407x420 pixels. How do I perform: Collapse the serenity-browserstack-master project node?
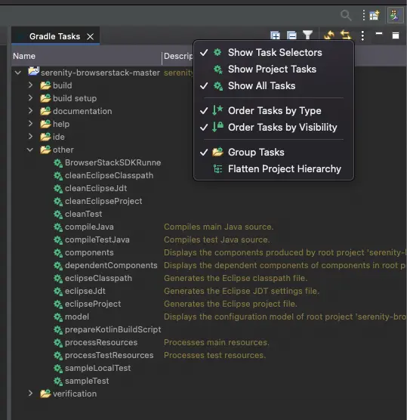pyautogui.click(x=18, y=73)
